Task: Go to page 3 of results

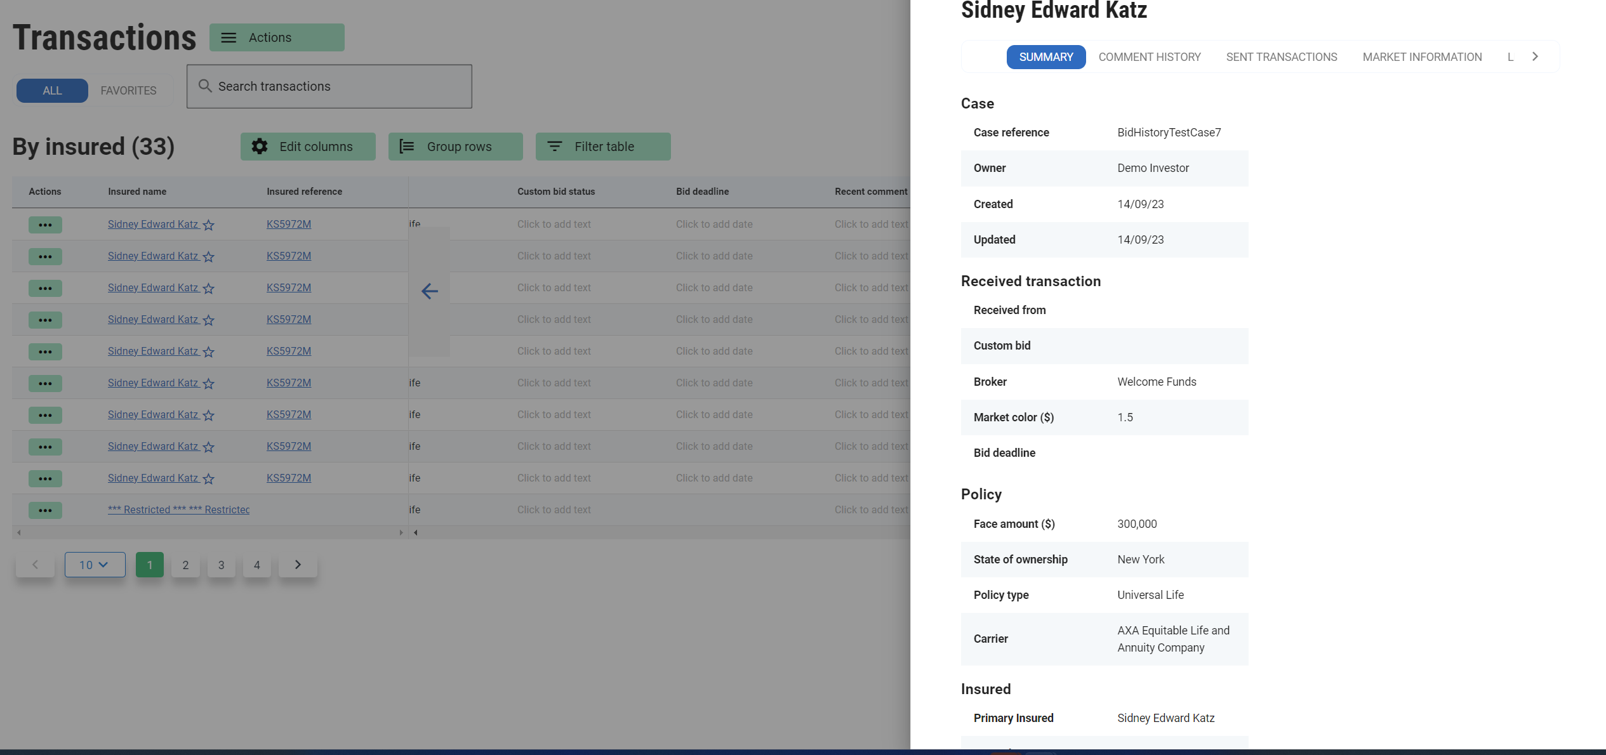Action: pos(221,565)
